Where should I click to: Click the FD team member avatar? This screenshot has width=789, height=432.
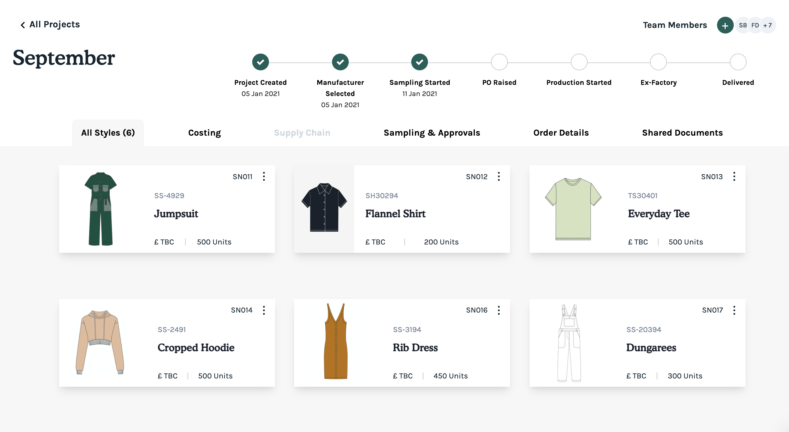click(755, 25)
